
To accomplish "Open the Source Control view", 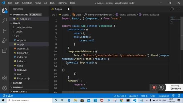I will tap(5, 30).
